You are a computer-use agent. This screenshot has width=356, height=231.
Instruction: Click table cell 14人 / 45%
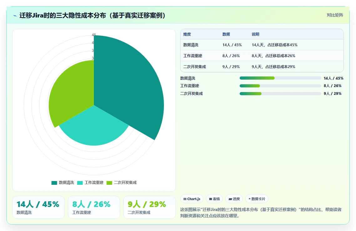232,45
